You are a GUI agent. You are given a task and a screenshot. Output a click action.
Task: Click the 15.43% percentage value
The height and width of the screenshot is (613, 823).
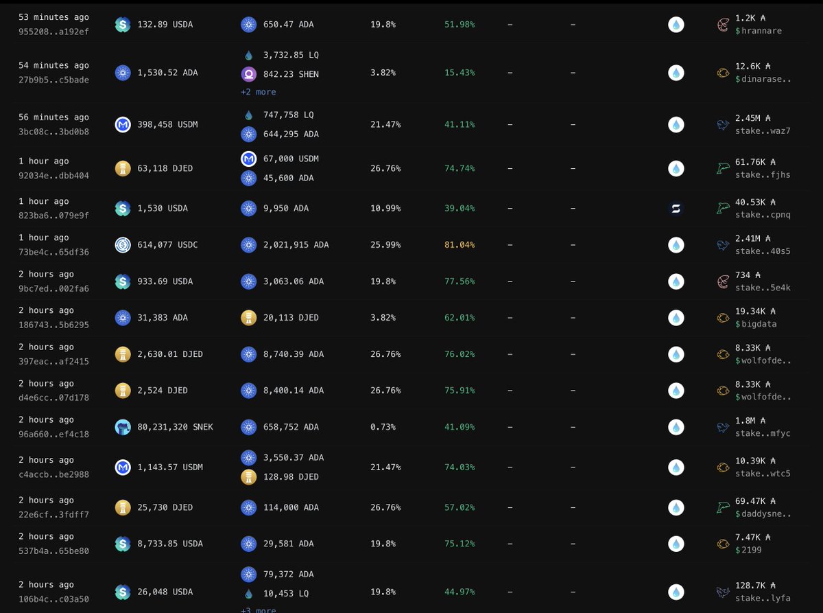460,73
